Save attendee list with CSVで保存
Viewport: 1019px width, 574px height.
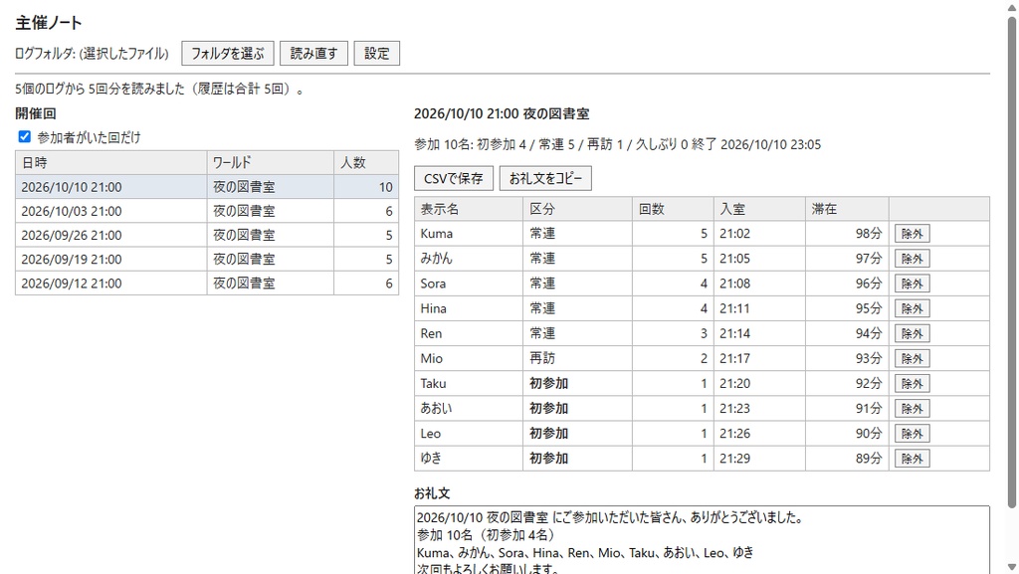tap(454, 178)
